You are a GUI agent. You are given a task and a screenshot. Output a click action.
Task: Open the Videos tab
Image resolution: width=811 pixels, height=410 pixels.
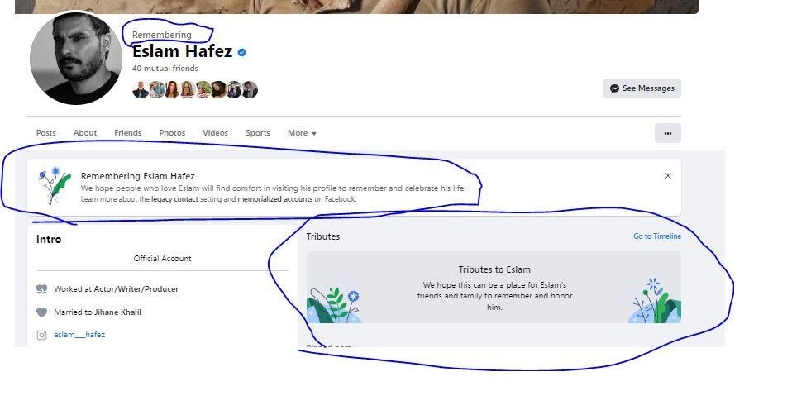215,133
